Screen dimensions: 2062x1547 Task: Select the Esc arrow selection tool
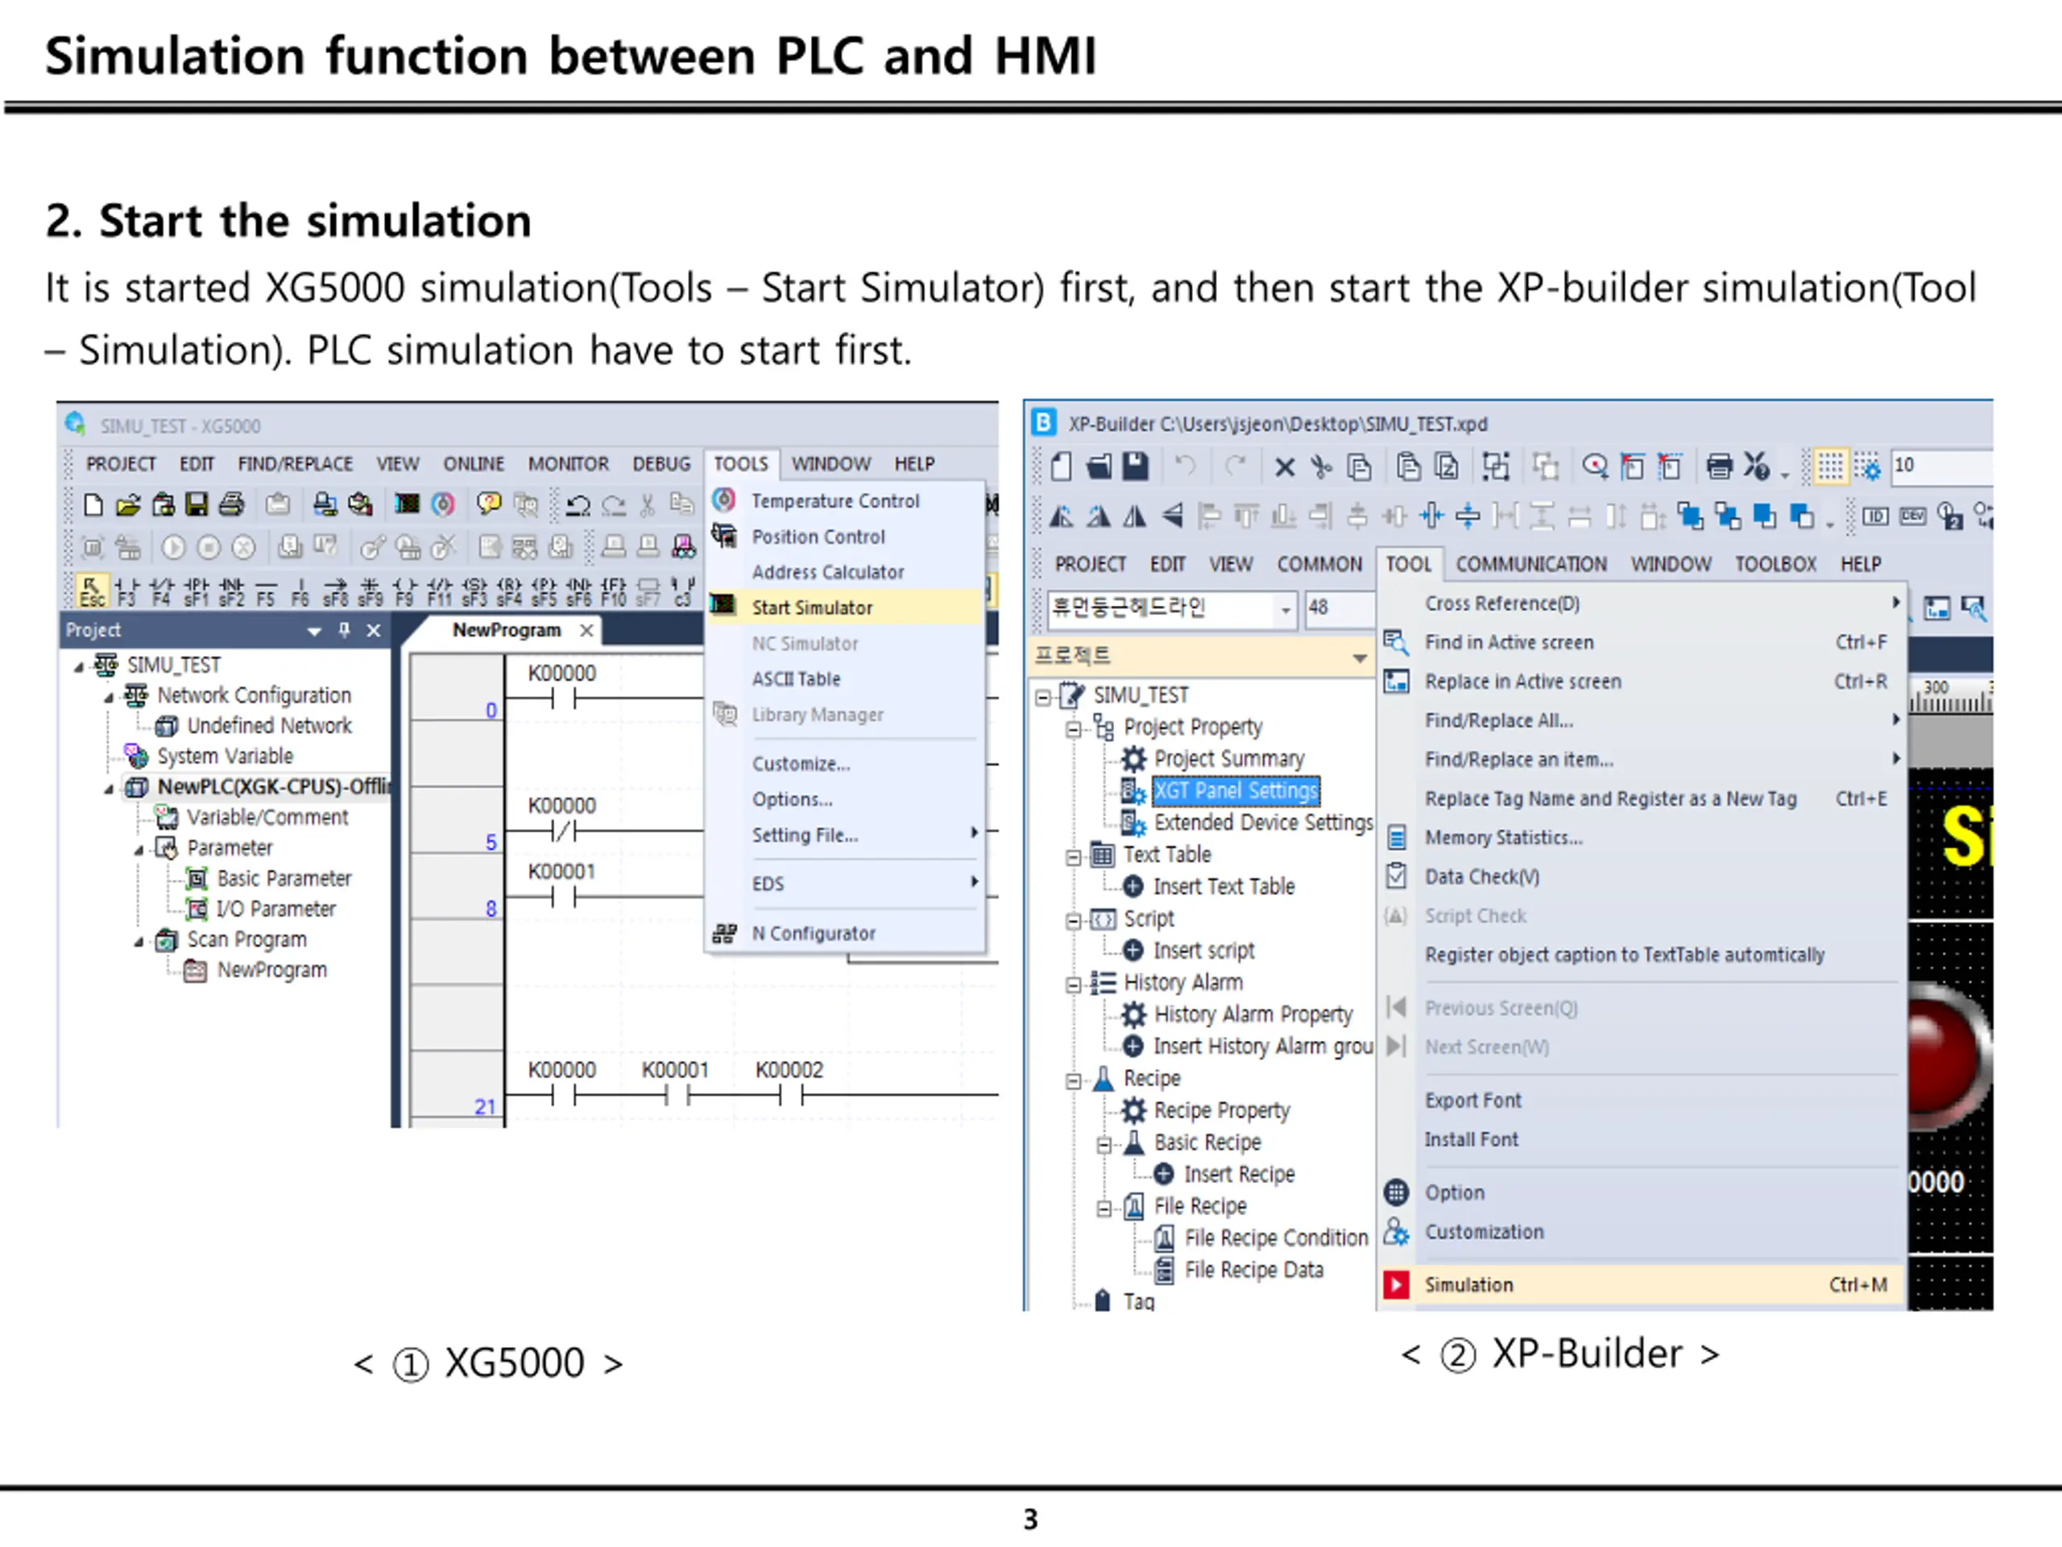coord(91,591)
